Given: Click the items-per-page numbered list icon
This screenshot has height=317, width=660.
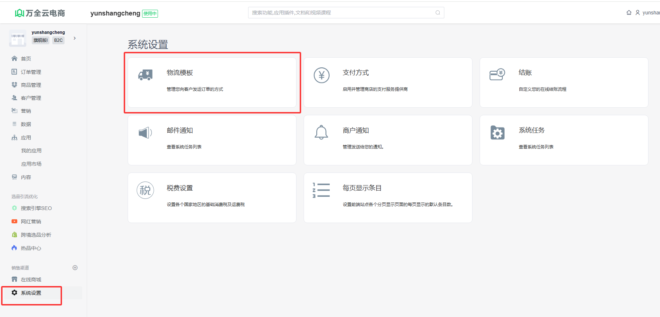Looking at the screenshot, I should (x=321, y=190).
